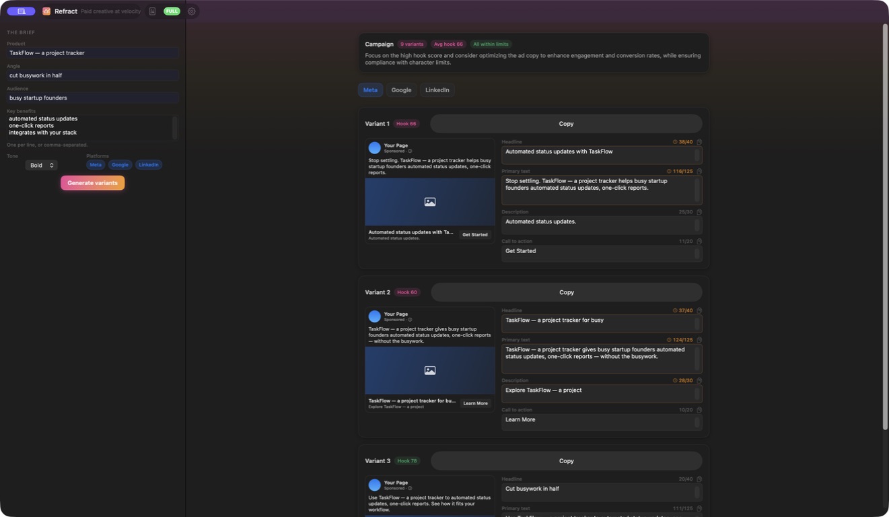Click Variant 1 preview page avatar
Screen dimensions: 889x517
click(375, 147)
